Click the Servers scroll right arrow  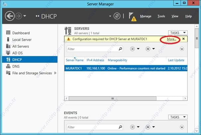185,99
